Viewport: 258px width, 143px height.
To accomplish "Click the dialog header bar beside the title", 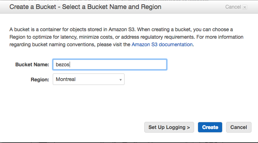I will pos(192,7).
